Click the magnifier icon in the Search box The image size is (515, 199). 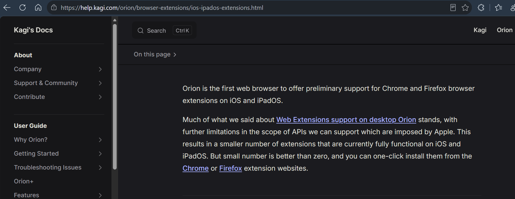[140, 31]
